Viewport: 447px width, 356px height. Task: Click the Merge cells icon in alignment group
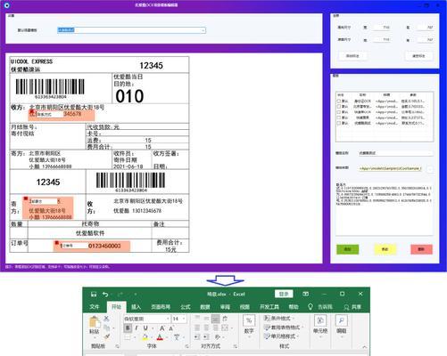click(x=225, y=328)
